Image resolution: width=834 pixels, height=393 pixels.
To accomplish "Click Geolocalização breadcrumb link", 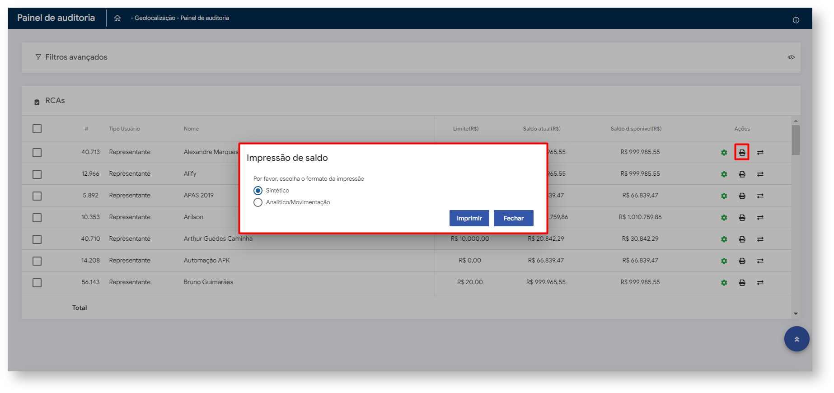I will pyautogui.click(x=155, y=18).
